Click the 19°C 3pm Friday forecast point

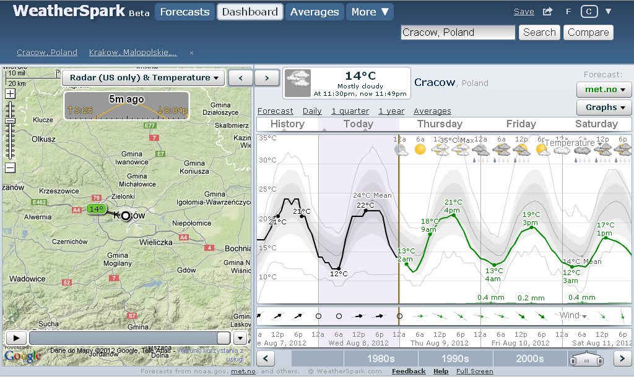532,227
